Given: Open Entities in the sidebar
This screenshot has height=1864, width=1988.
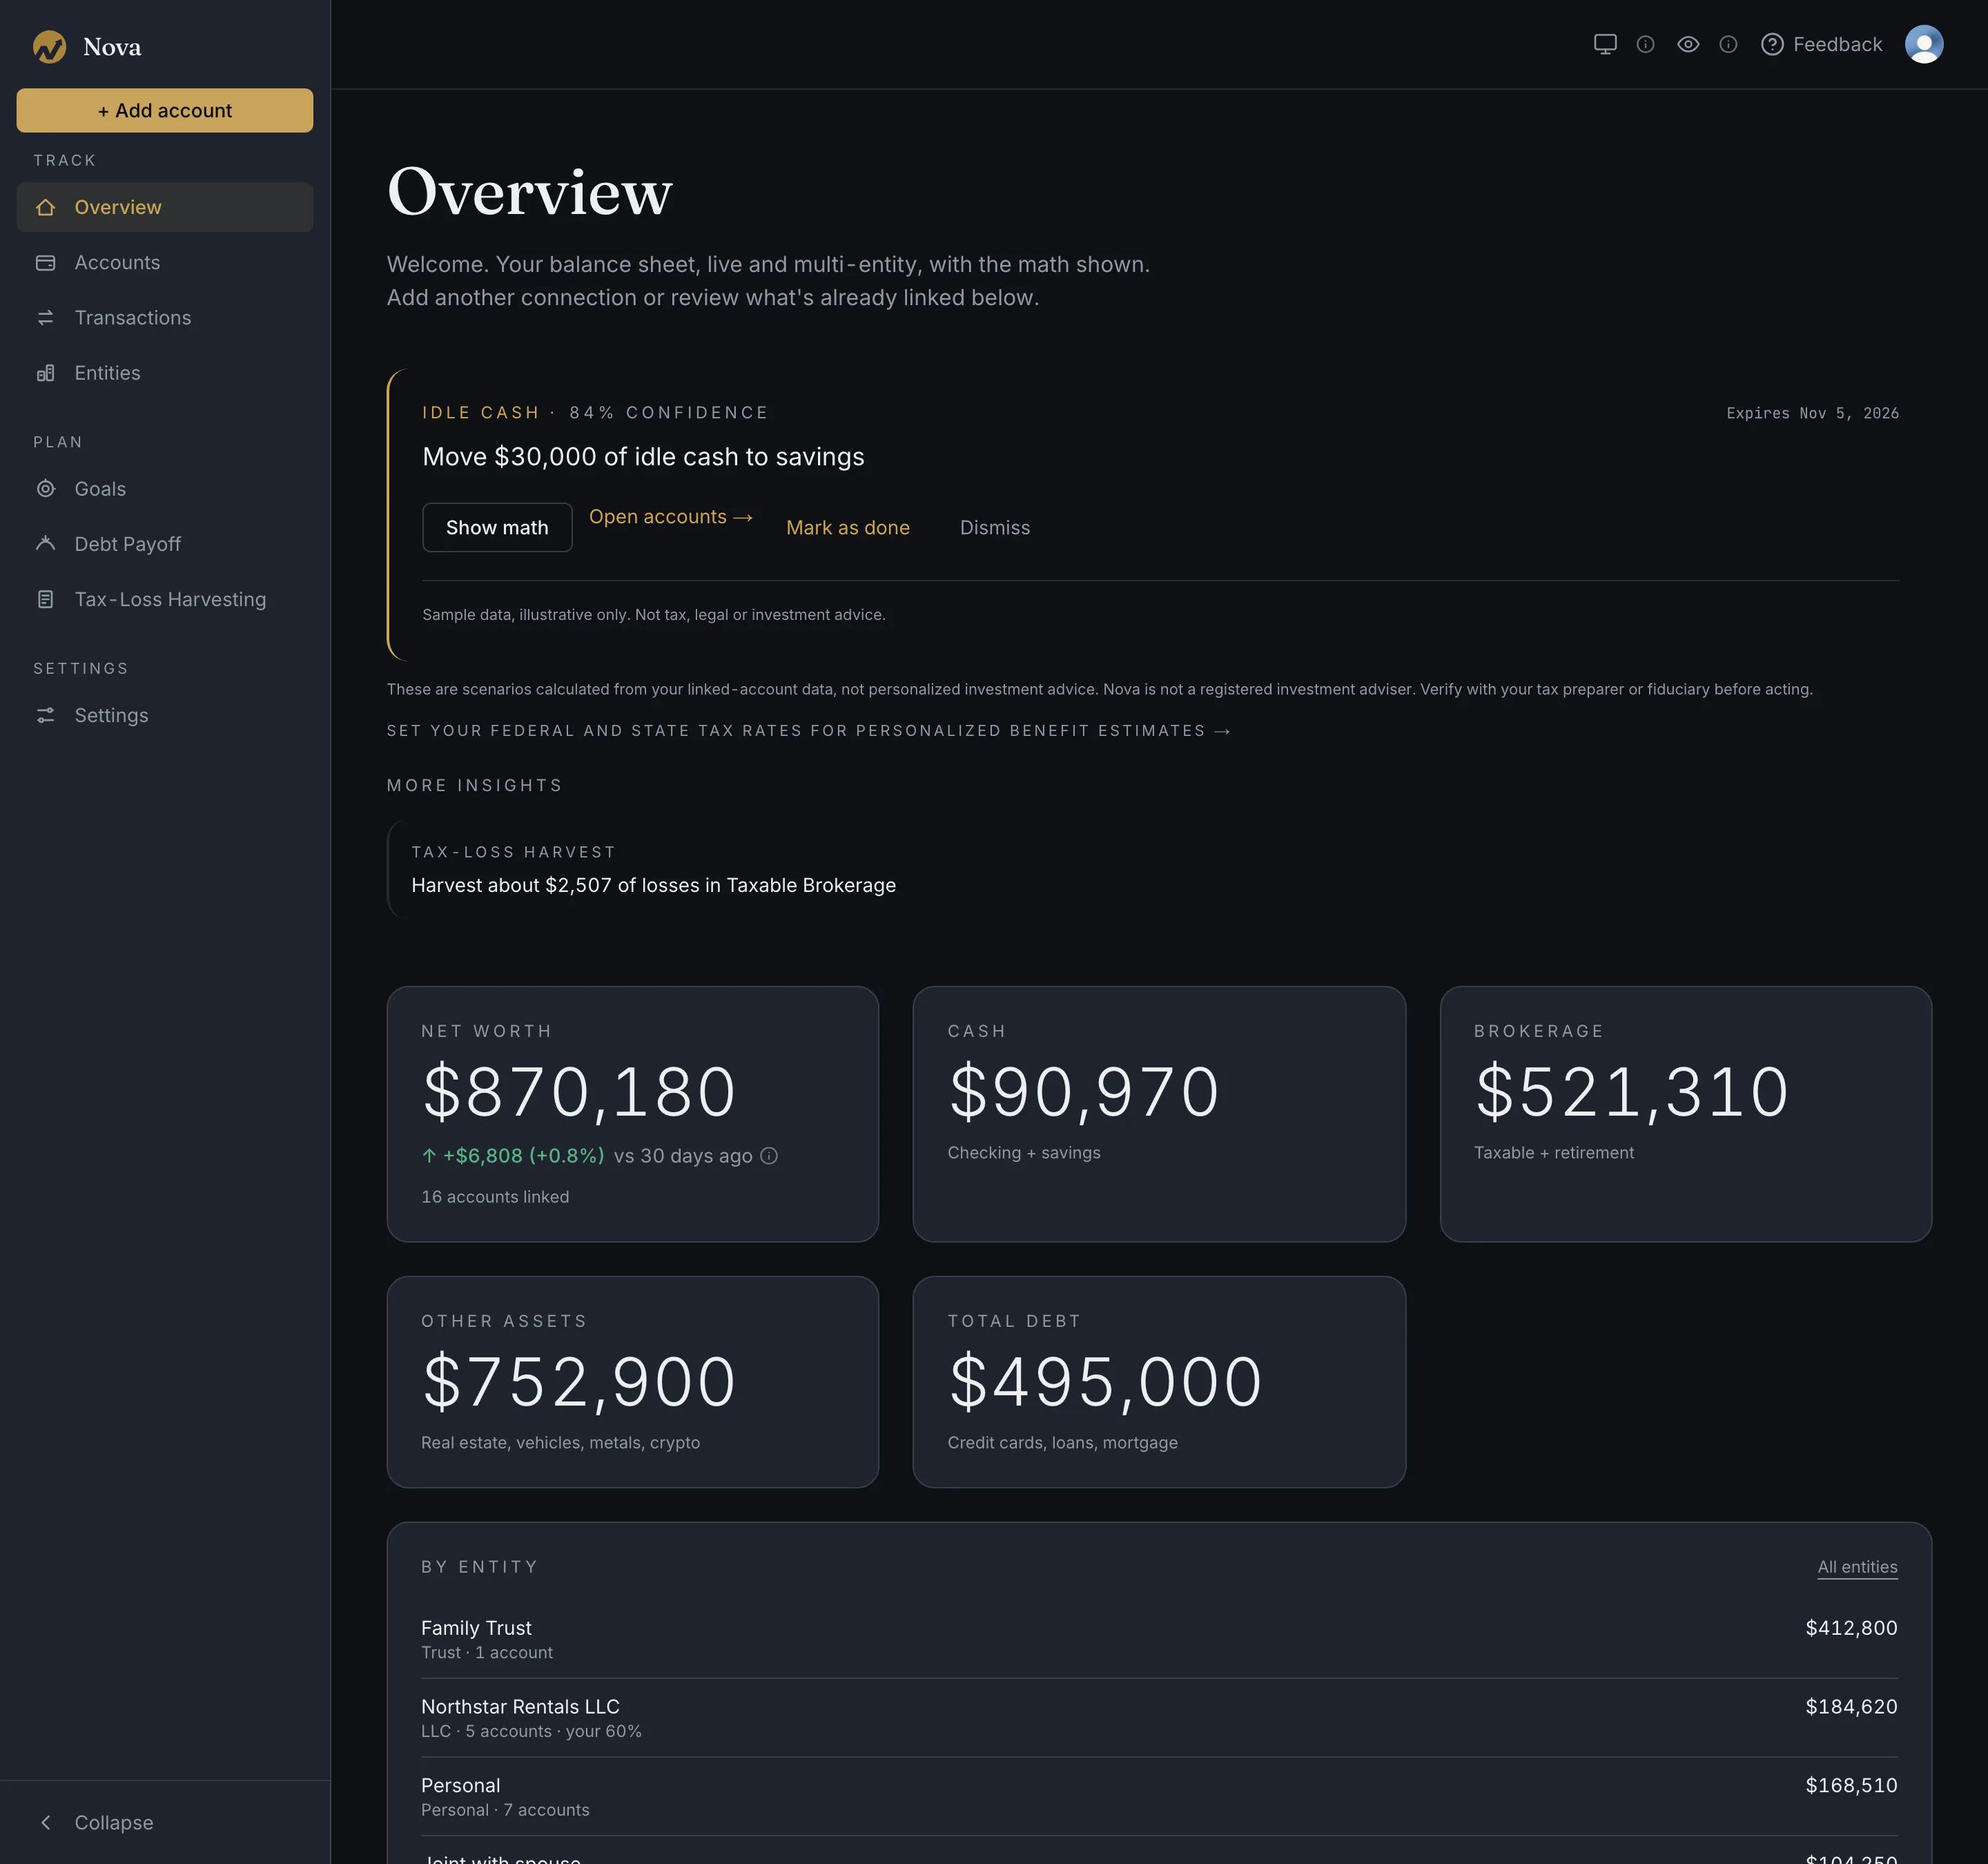Looking at the screenshot, I should (x=165, y=373).
